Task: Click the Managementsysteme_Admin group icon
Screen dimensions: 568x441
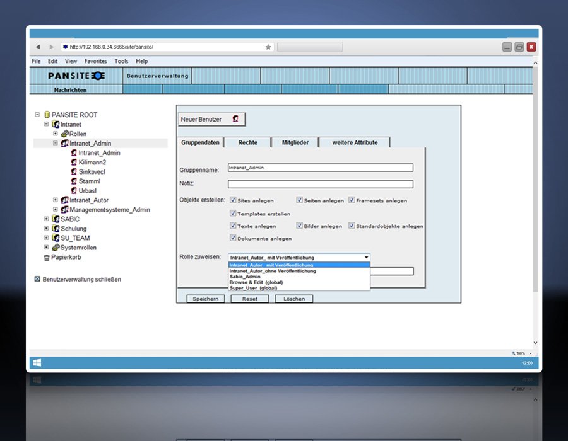Action: tap(64, 209)
